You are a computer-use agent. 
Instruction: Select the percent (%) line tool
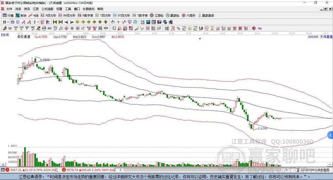179,29
